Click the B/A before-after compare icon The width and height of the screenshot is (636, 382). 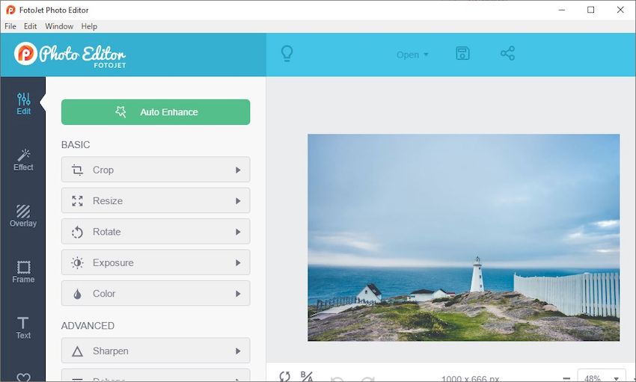[307, 376]
